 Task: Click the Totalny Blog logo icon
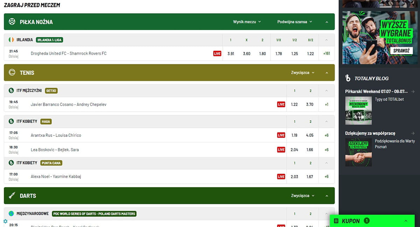(348, 78)
